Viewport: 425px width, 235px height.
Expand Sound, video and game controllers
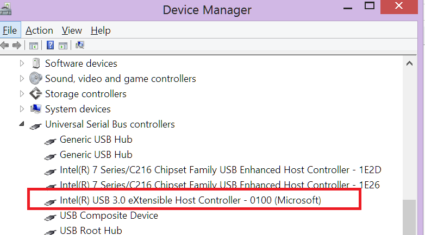[22, 79]
